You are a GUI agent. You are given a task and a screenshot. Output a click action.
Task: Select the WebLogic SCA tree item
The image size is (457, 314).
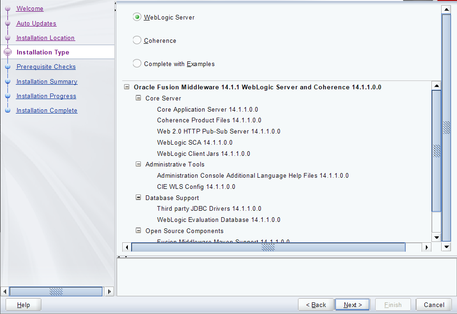point(194,142)
